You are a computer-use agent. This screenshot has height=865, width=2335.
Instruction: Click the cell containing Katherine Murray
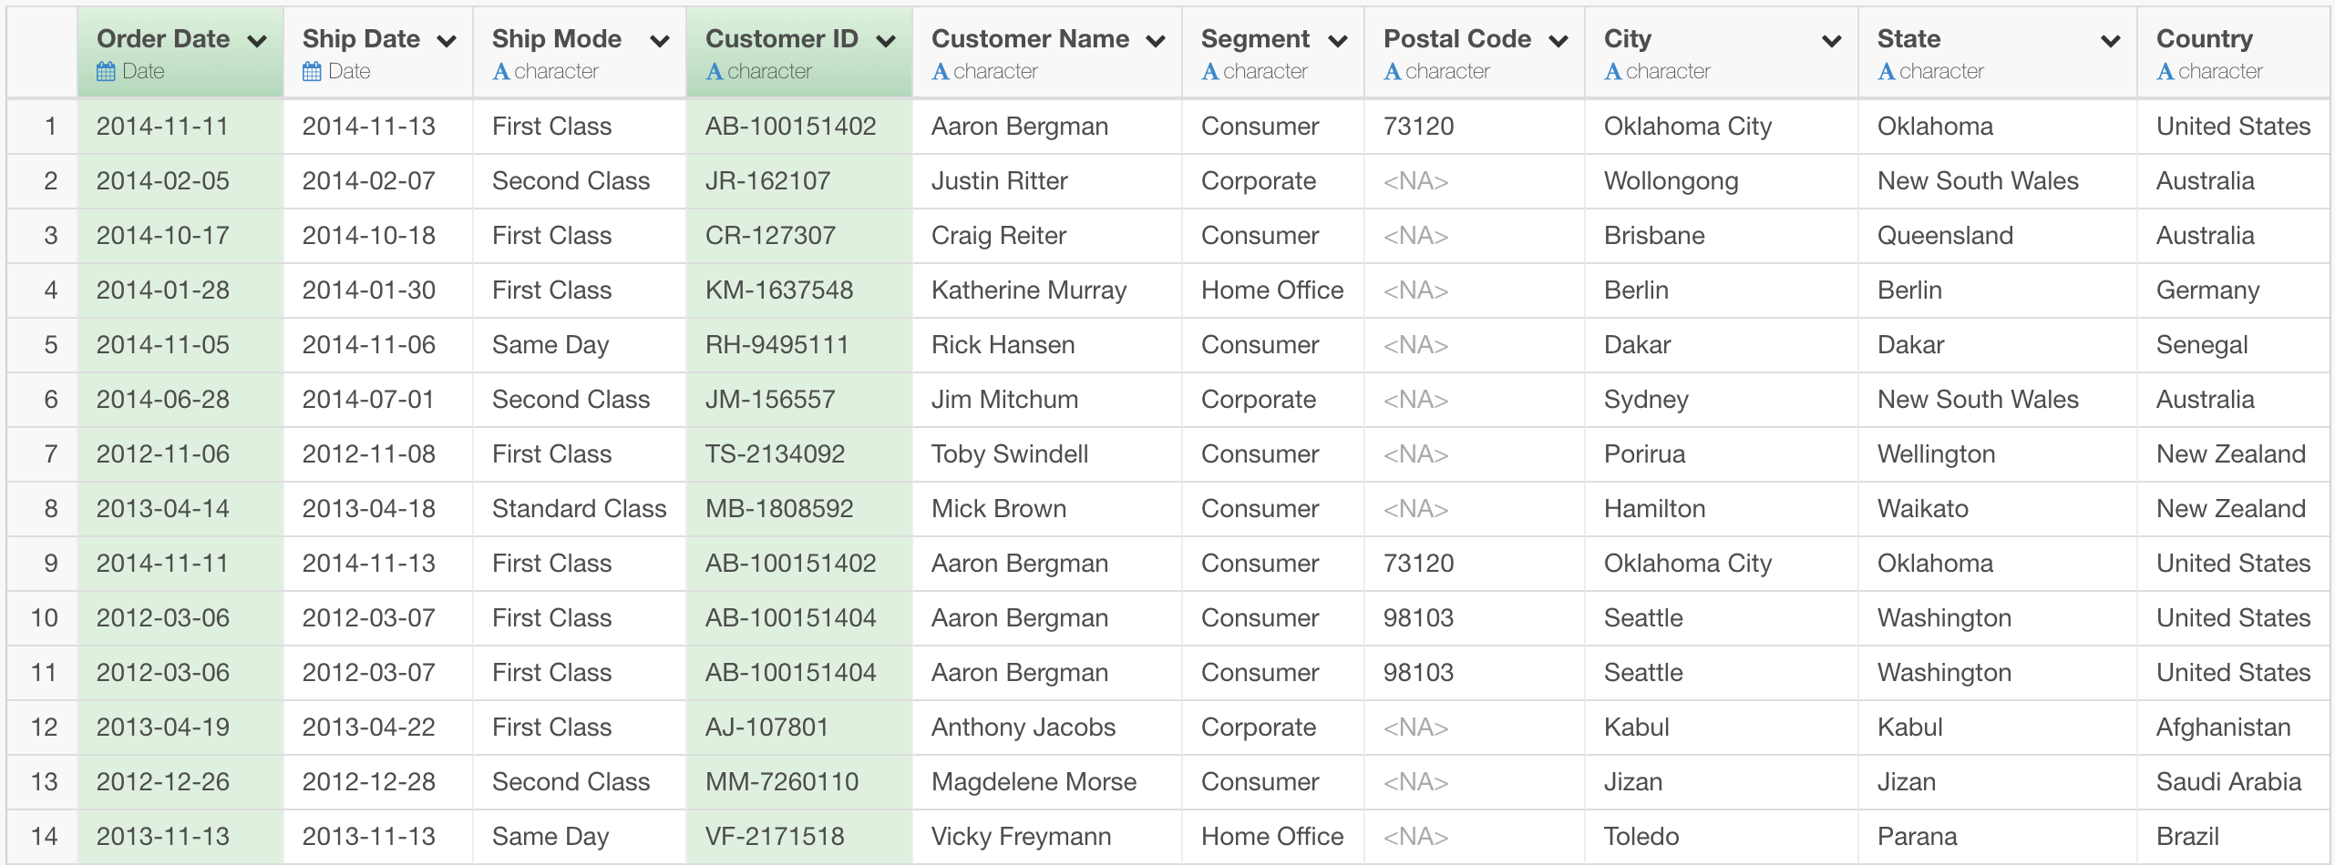tap(1028, 290)
